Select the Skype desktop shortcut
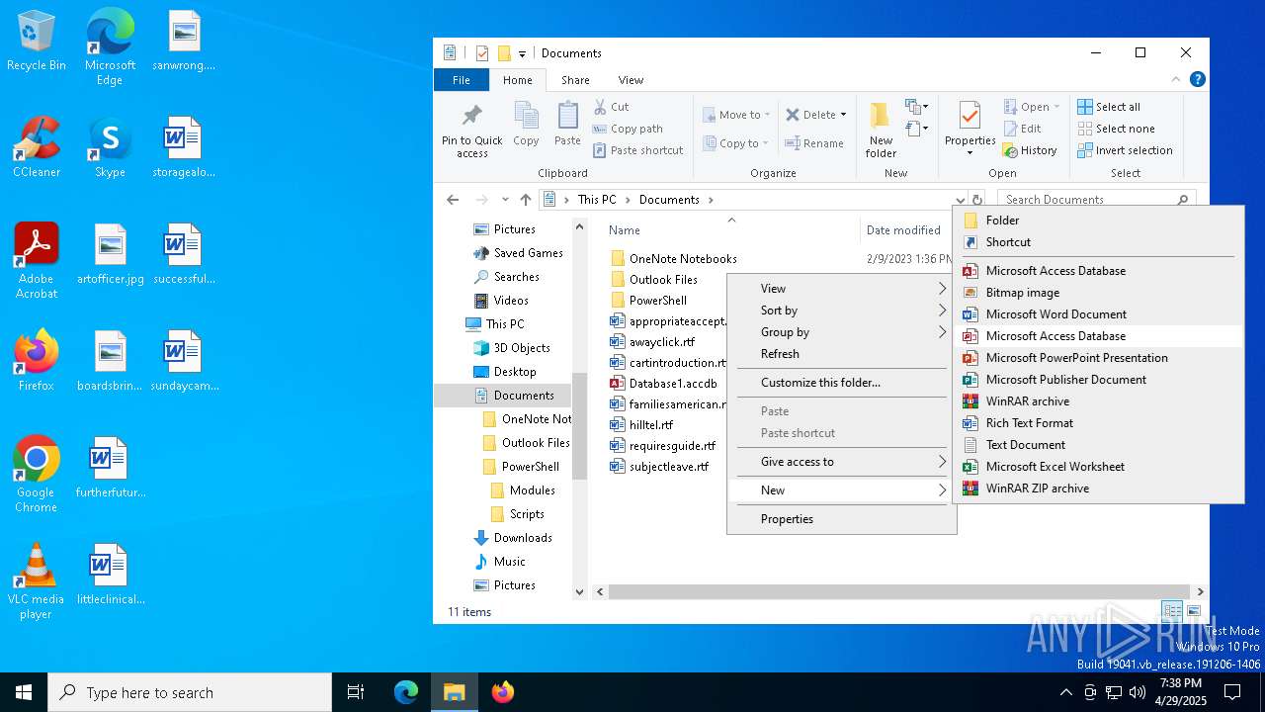 coord(110,147)
